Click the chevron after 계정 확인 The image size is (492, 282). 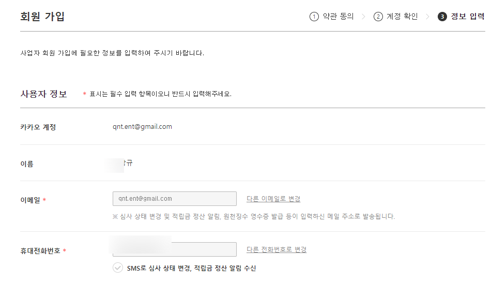pyautogui.click(x=427, y=17)
